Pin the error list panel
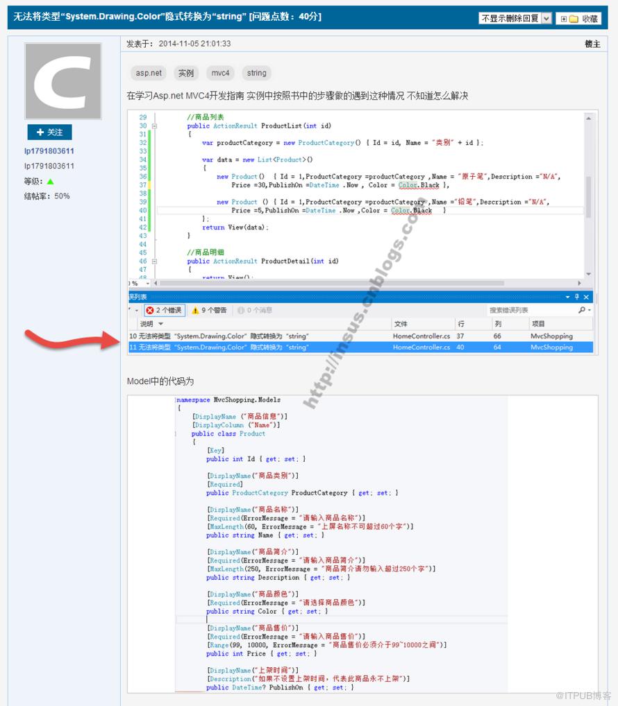 (x=576, y=297)
